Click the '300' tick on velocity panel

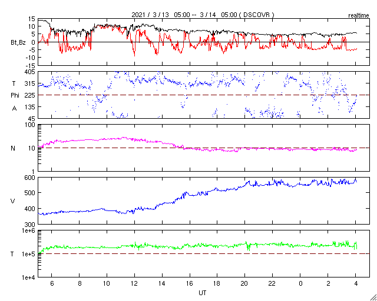(30, 225)
